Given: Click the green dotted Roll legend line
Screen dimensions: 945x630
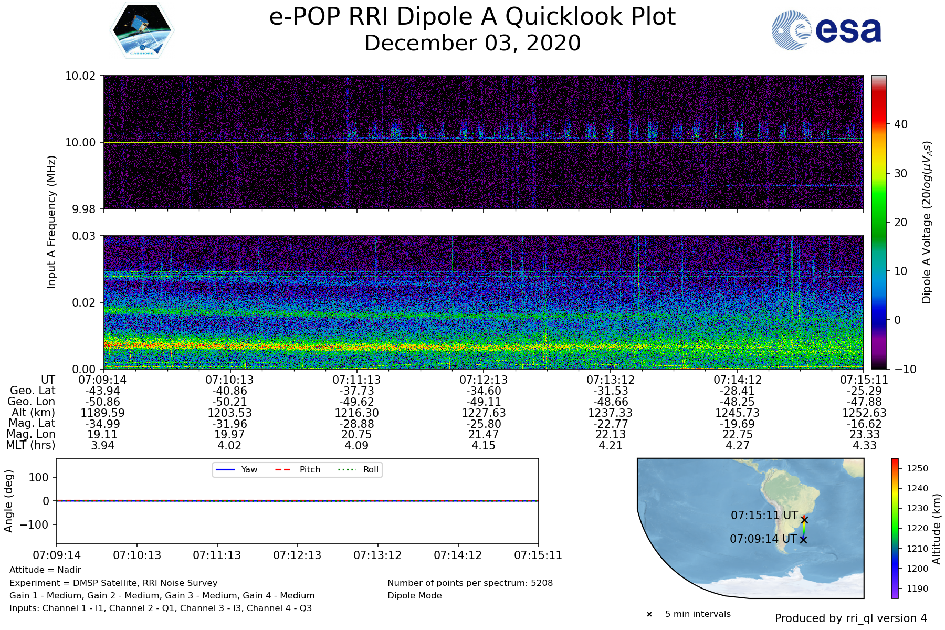Looking at the screenshot, I should (346, 469).
